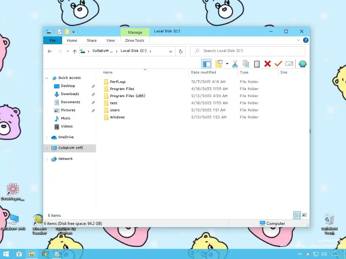Sort by Size column header
The height and width of the screenshot is (259, 346).
click(284, 72)
